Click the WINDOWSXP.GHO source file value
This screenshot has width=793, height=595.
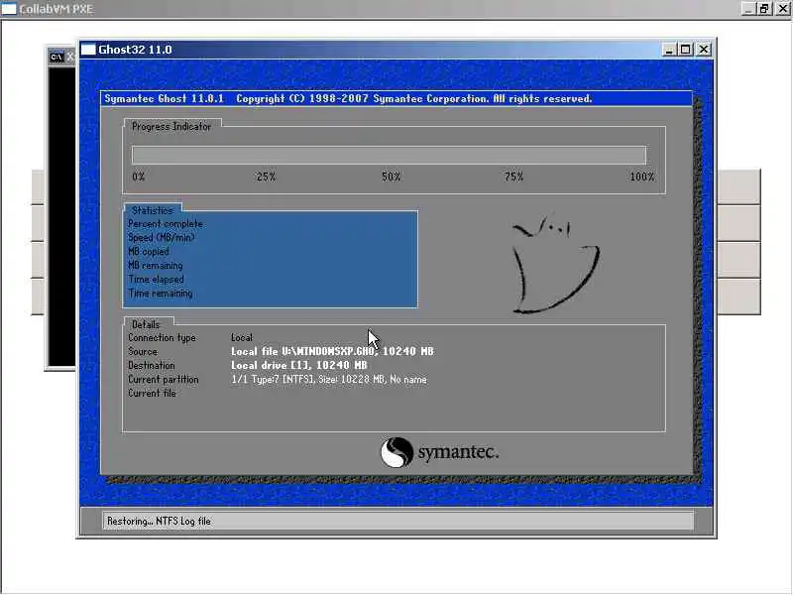(x=332, y=351)
